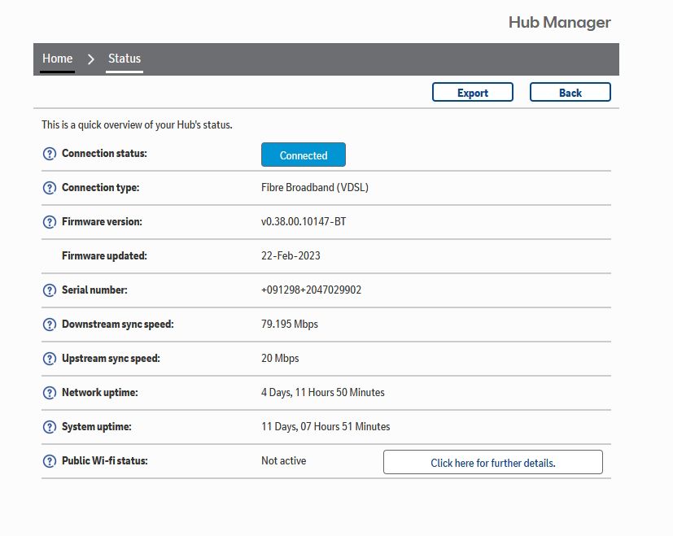Click the Back button
This screenshot has width=673, height=536.
[570, 93]
